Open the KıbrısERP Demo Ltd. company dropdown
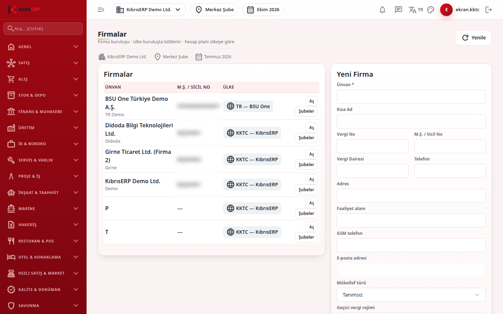Screen dimensions: 503x314 [x=149, y=10]
